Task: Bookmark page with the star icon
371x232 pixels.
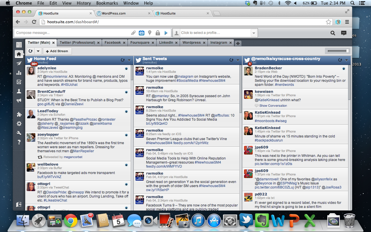Action: click(328, 22)
